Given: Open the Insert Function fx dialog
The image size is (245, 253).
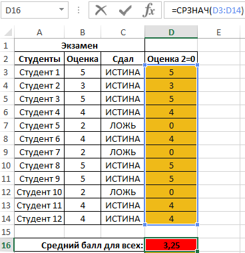Looking at the screenshot, I should pyautogui.click(x=148, y=10).
